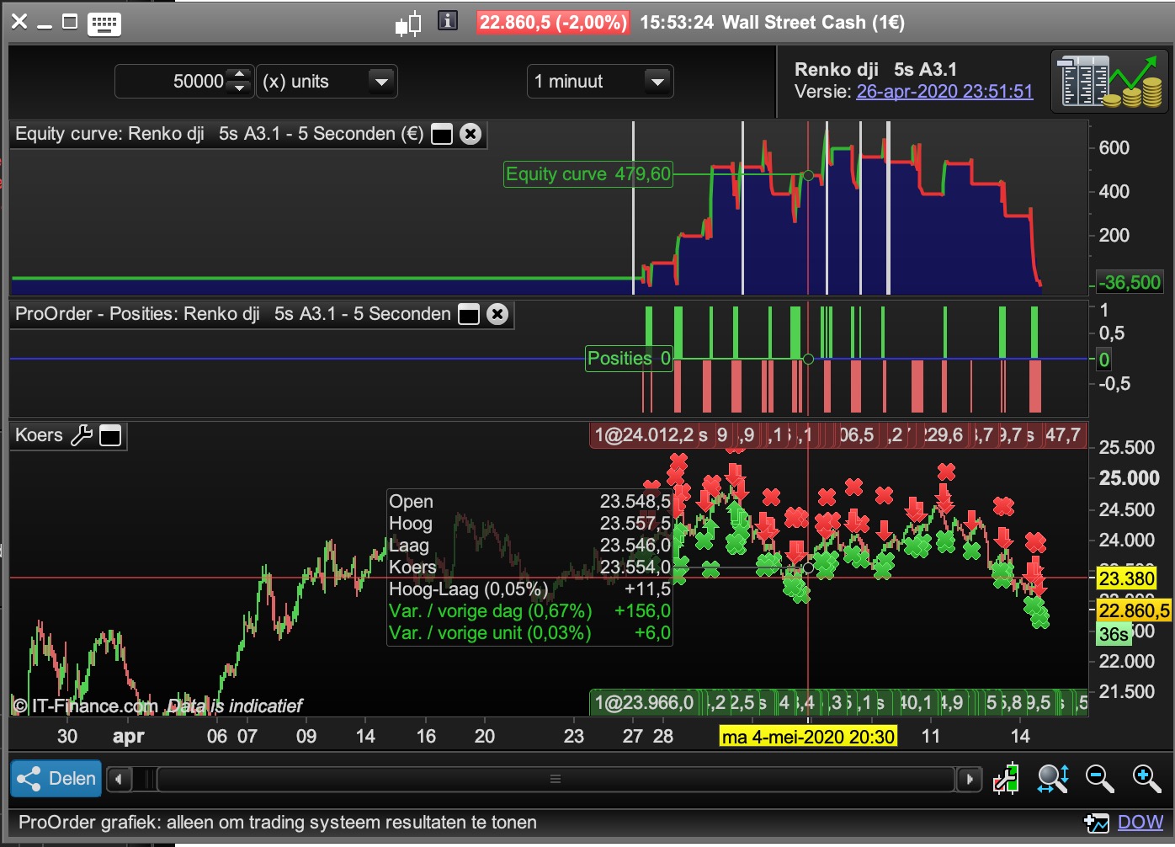The height and width of the screenshot is (847, 1175).
Task: Click the Renko dji 5s A3.1 system name
Action: click(x=875, y=70)
